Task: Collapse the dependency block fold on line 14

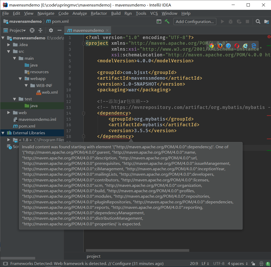Action: pyautogui.click(x=84, y=113)
